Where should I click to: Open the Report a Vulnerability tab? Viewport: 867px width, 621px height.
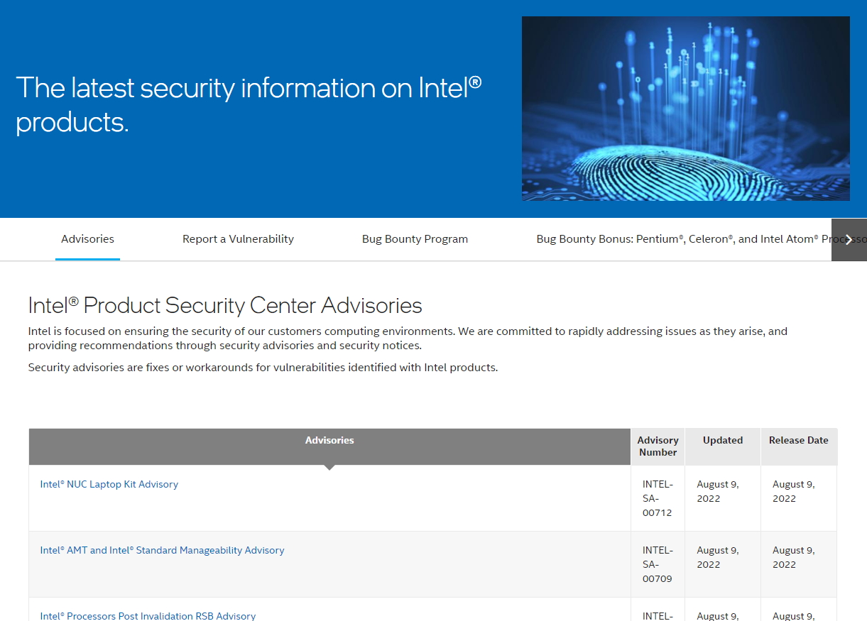pos(238,239)
